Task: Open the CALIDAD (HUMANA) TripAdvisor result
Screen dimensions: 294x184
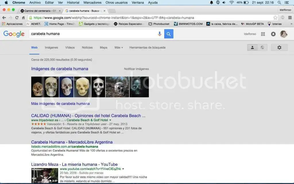Action: pos(88,116)
